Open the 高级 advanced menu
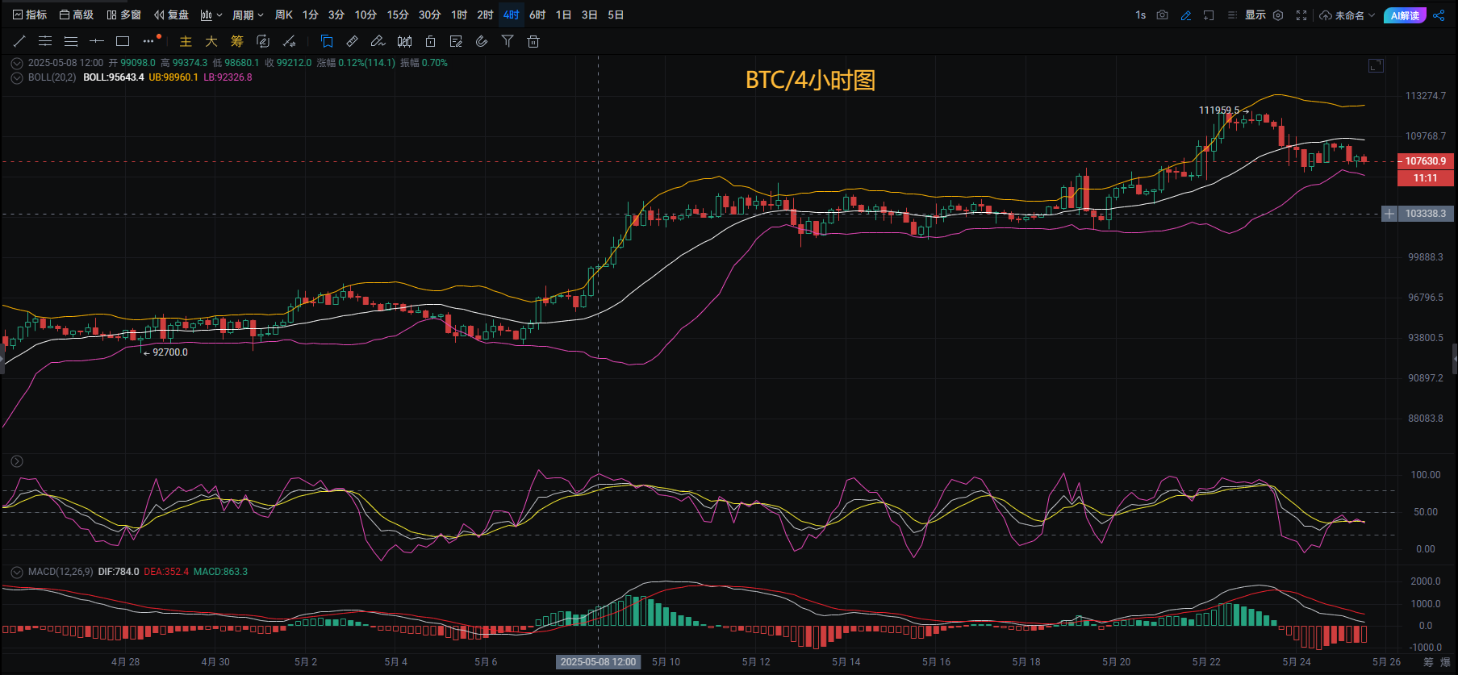Screen dimensions: 1458x675 (x=77, y=15)
